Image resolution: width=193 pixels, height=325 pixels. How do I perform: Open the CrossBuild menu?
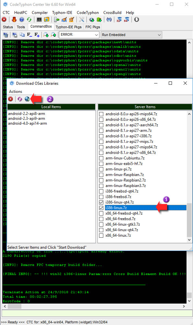click(x=112, y=13)
